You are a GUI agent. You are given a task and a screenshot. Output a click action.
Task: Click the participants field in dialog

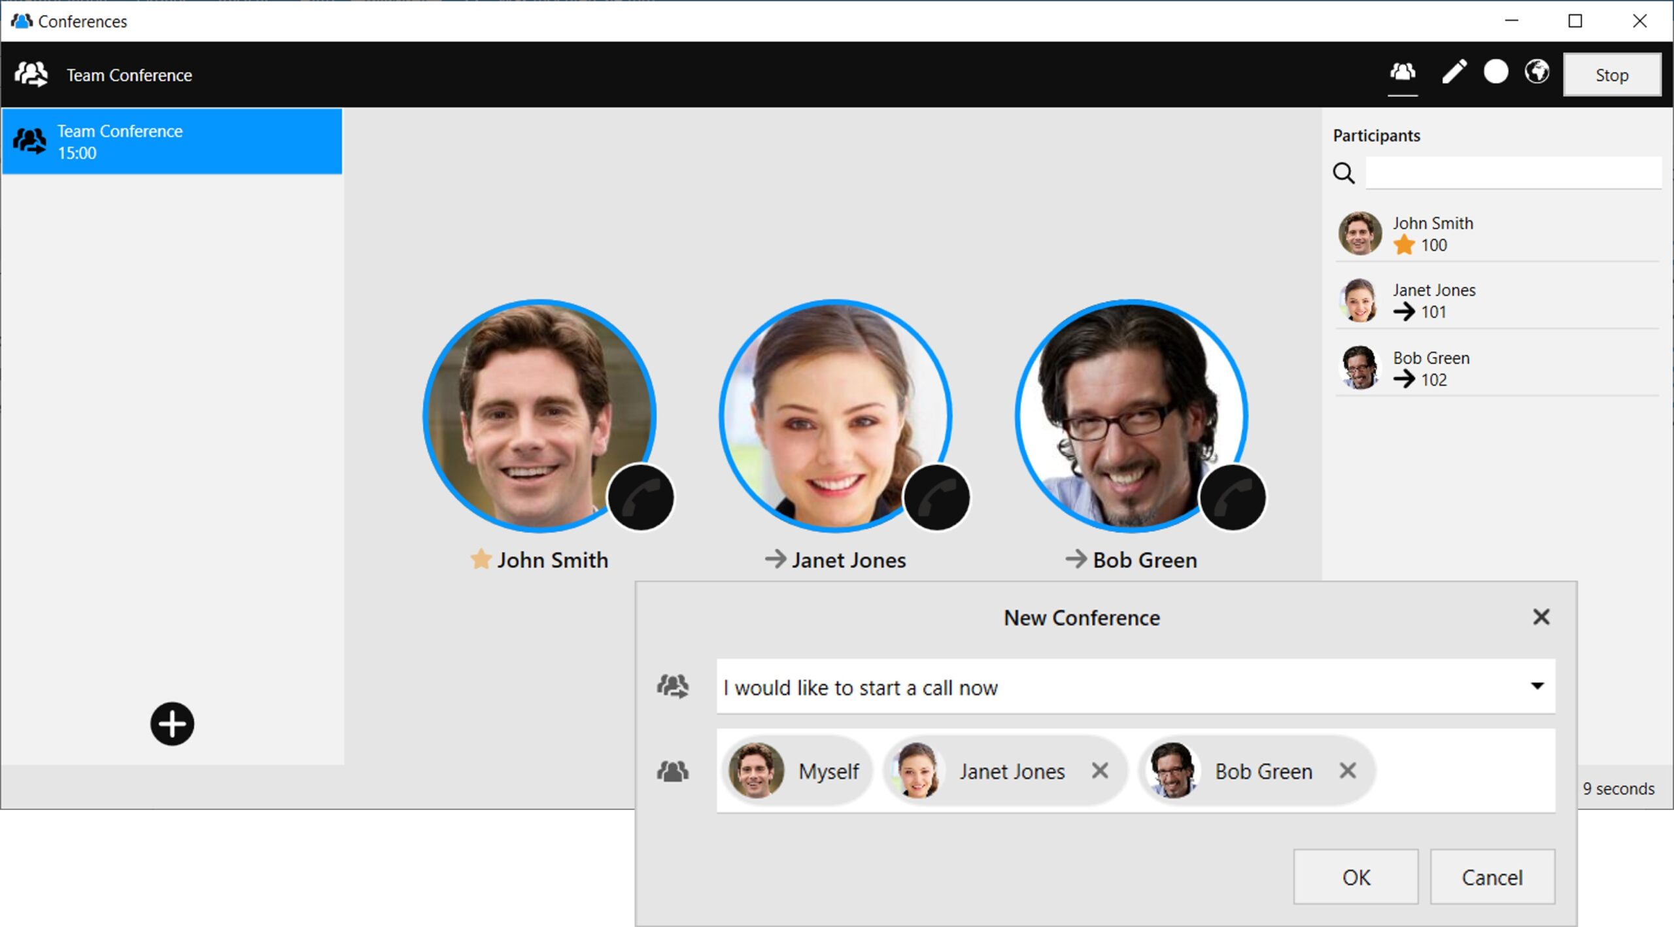1136,771
